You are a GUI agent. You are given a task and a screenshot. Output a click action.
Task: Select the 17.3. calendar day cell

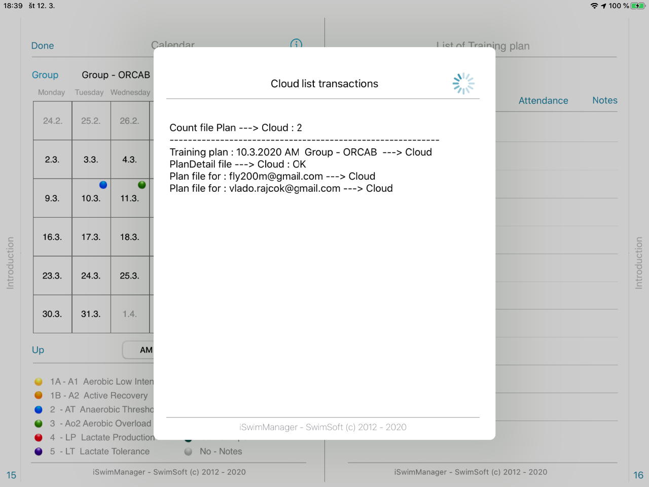[x=91, y=237]
